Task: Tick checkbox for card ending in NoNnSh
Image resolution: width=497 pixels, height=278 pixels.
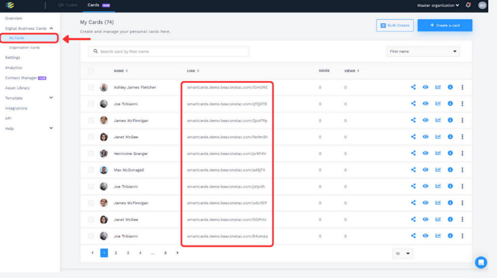Action: point(91,137)
